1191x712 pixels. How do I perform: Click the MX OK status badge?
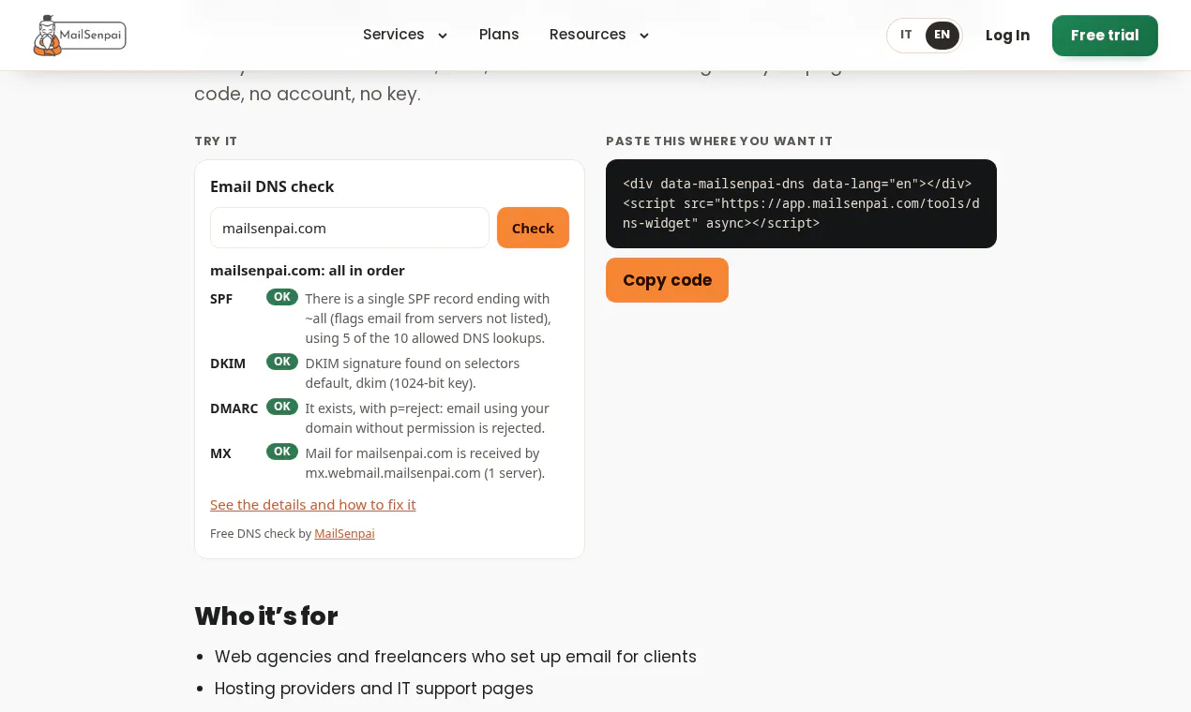coord(282,452)
